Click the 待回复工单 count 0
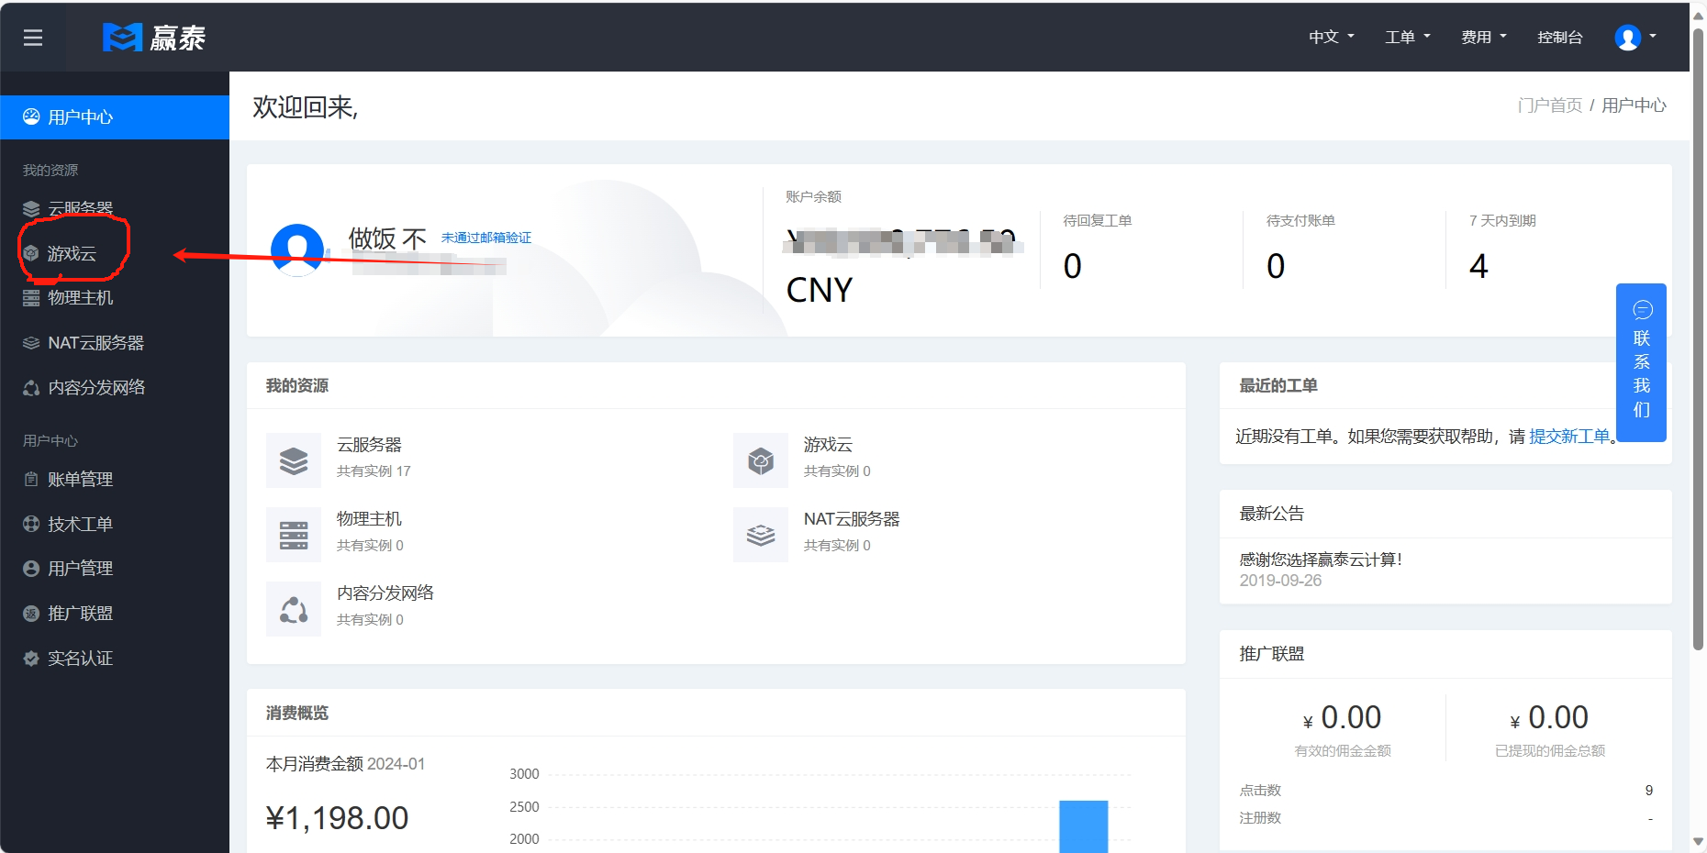The width and height of the screenshot is (1707, 853). [1073, 266]
